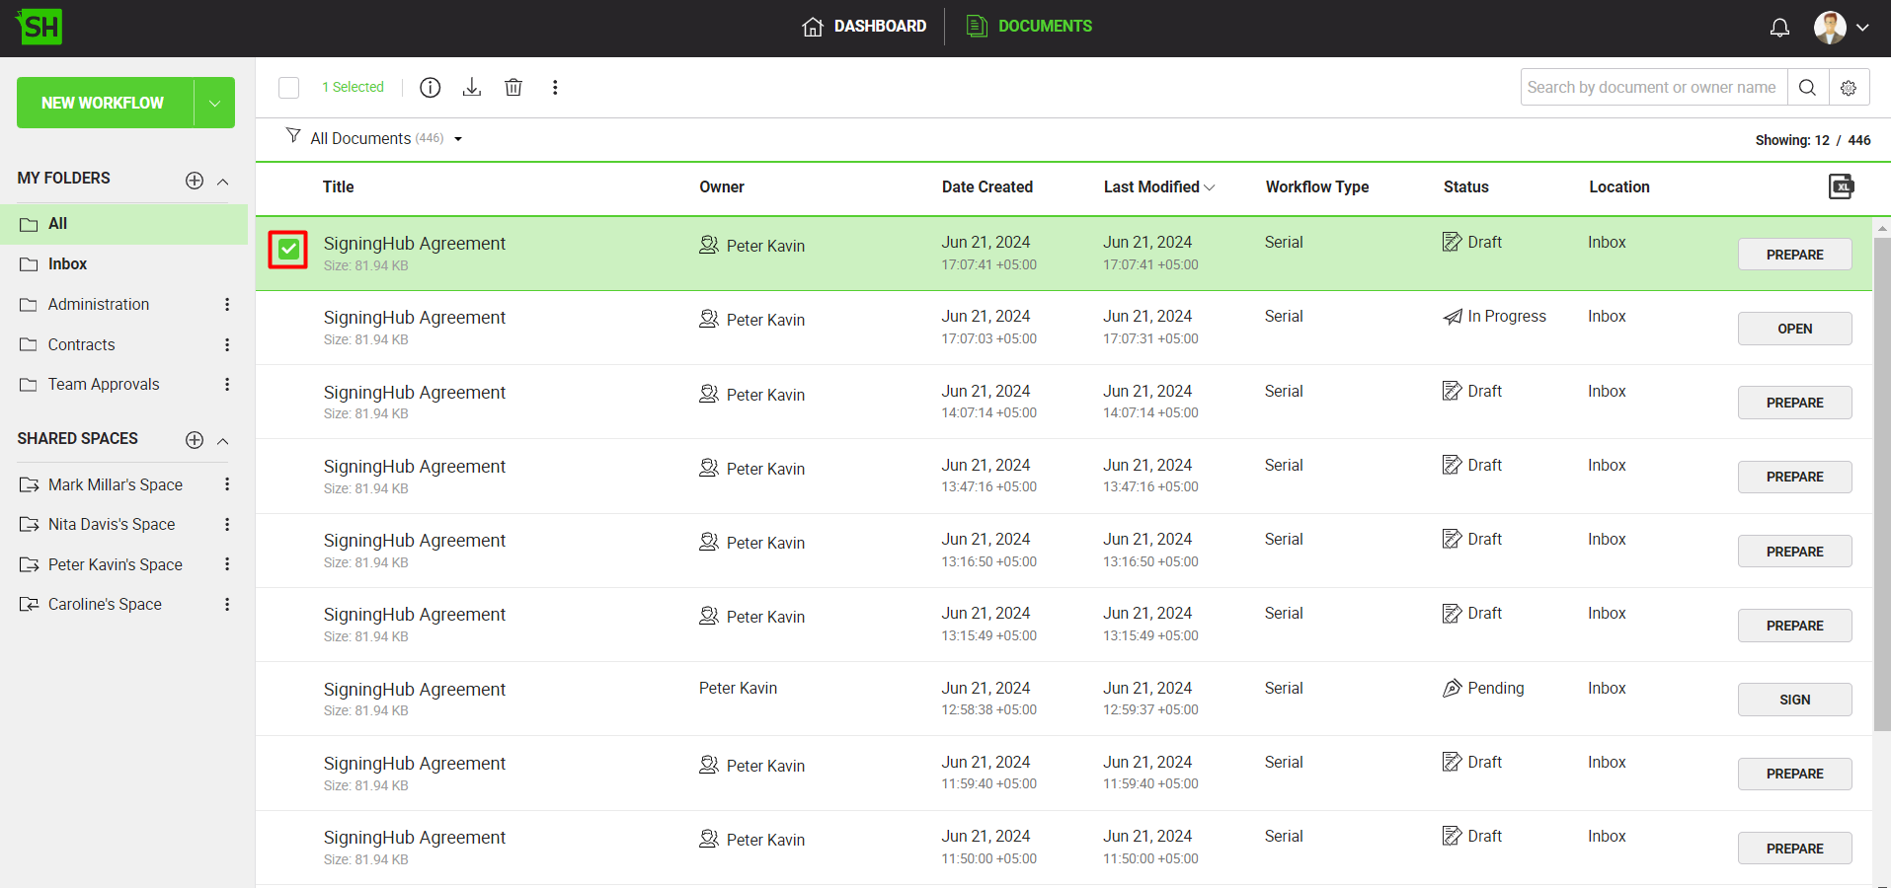Export document list to Excel
The image size is (1891, 888).
(1841, 186)
